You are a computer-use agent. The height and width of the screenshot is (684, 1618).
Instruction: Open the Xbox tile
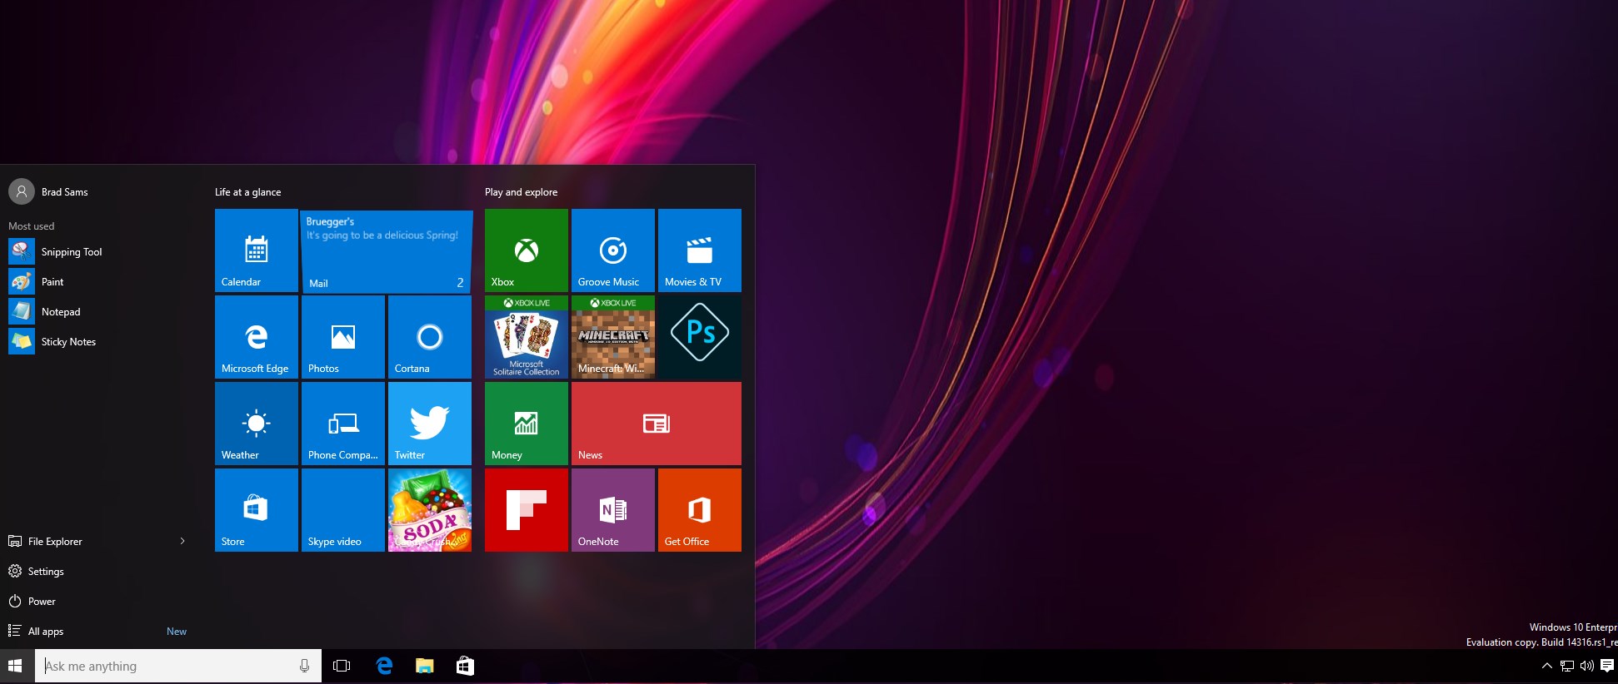[x=526, y=250]
